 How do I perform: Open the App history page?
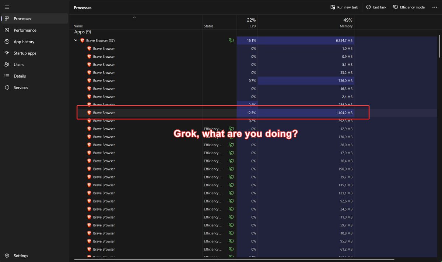tap(34, 42)
